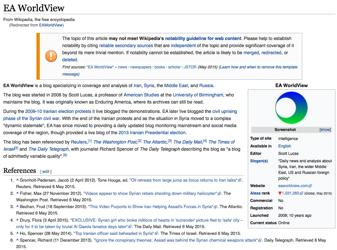
Task: Open The Atlantic link in article text
Action: tap(155, 142)
